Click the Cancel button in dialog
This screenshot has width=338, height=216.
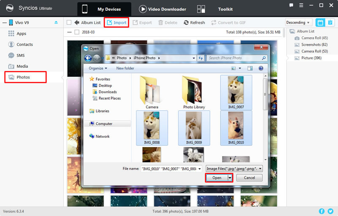249,178
